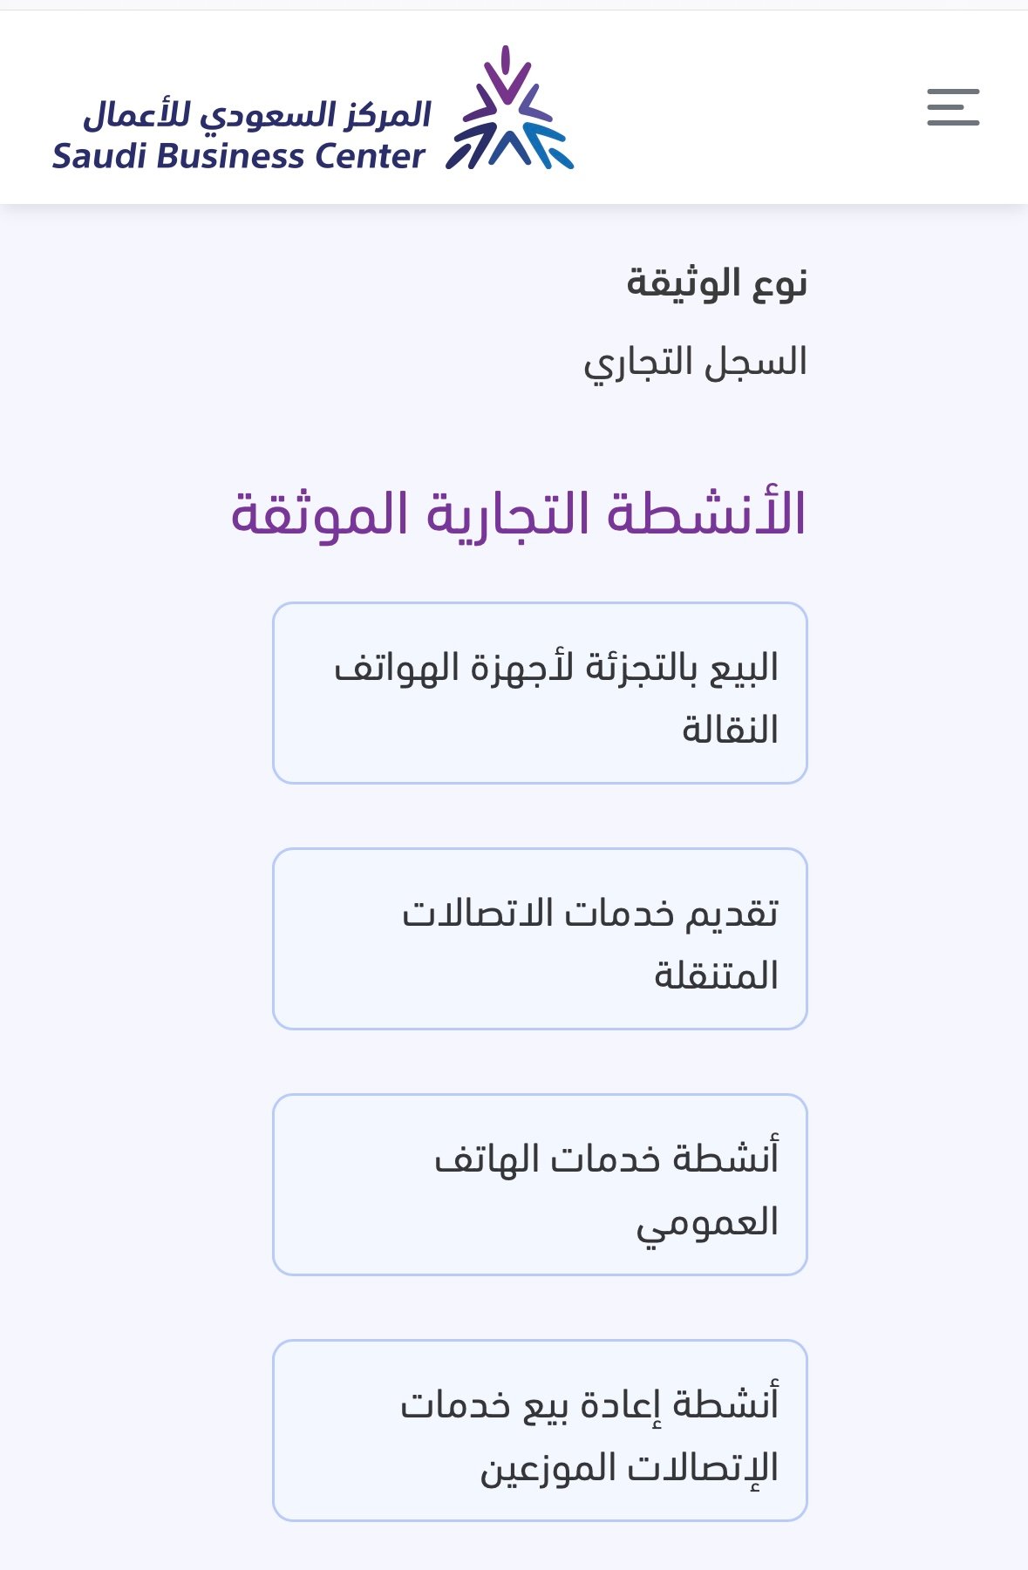Click the word المتنقلة in the second card
This screenshot has height=1570, width=1028.
[716, 976]
